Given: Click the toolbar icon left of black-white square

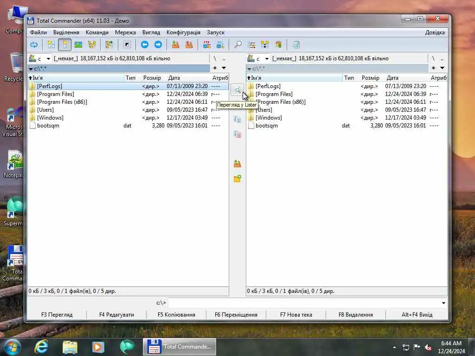Looking at the screenshot, I should [109, 45].
